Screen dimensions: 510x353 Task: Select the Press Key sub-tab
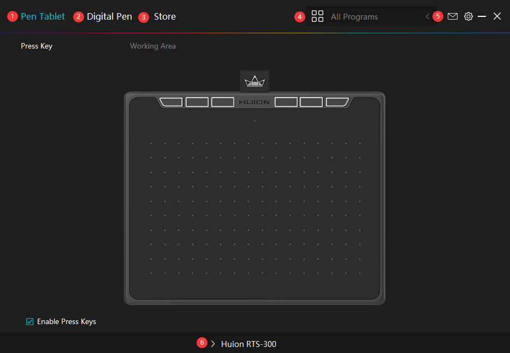click(x=37, y=46)
